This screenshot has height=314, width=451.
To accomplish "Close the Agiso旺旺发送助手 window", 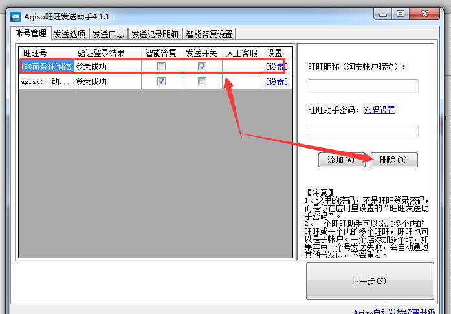I will point(424,14).
